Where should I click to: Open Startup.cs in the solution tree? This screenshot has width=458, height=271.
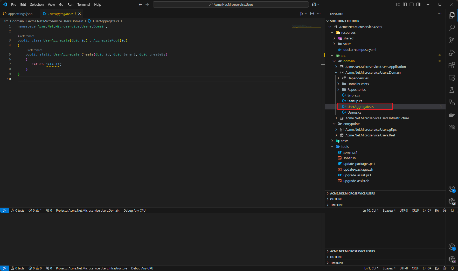pyautogui.click(x=355, y=101)
